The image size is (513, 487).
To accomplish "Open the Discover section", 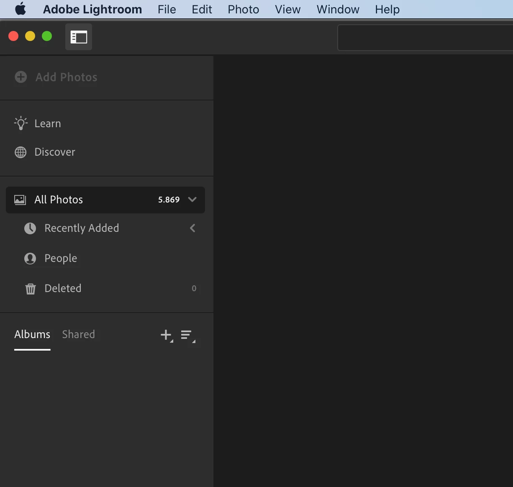I will pos(55,152).
